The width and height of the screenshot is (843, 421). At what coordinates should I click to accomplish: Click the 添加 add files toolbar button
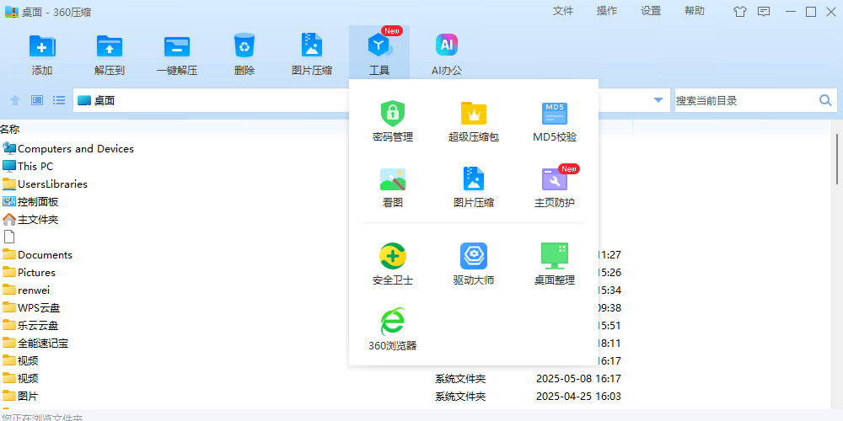click(x=42, y=55)
